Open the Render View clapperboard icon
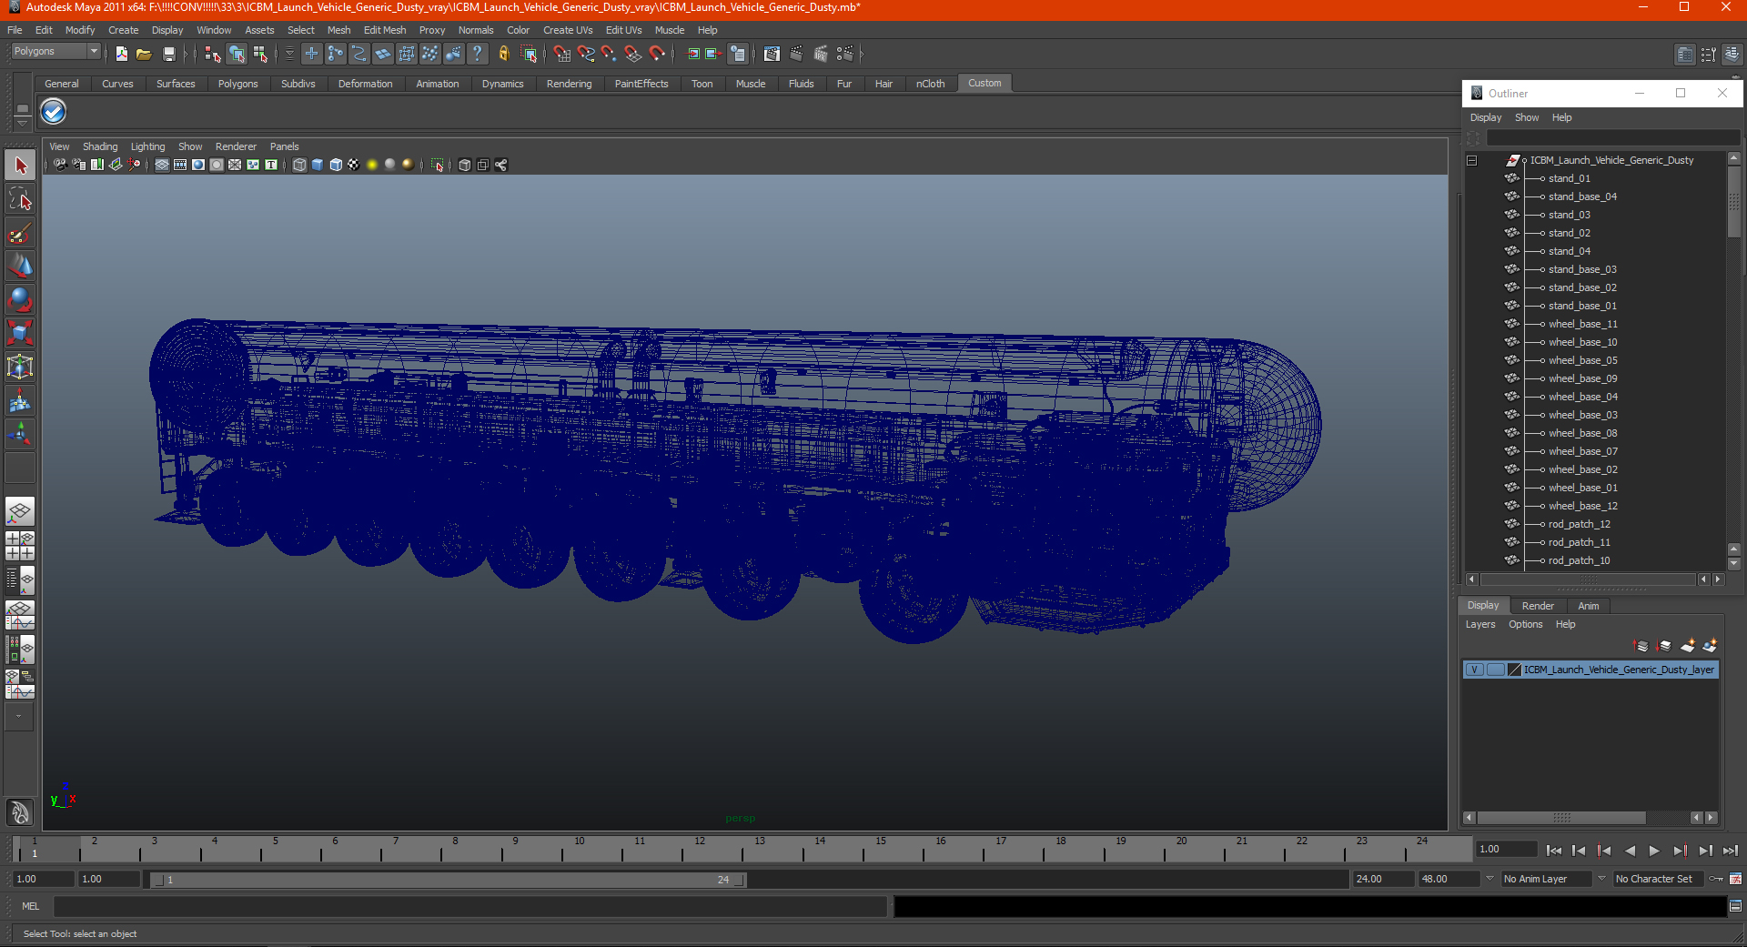The height and width of the screenshot is (947, 1747). click(x=772, y=55)
